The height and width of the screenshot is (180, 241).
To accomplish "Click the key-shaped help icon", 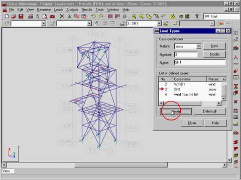I will click(197, 16).
